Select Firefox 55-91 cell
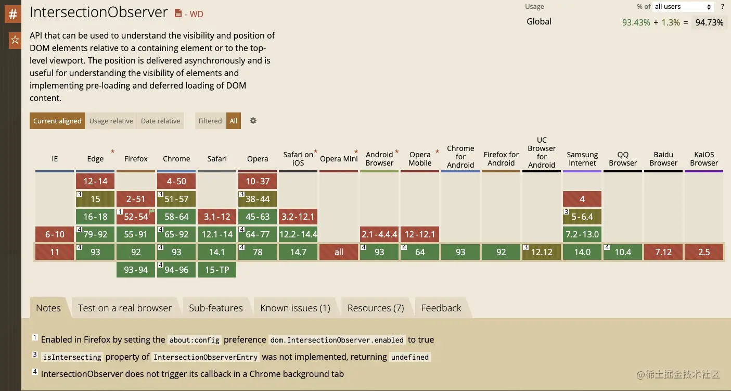 click(x=136, y=234)
